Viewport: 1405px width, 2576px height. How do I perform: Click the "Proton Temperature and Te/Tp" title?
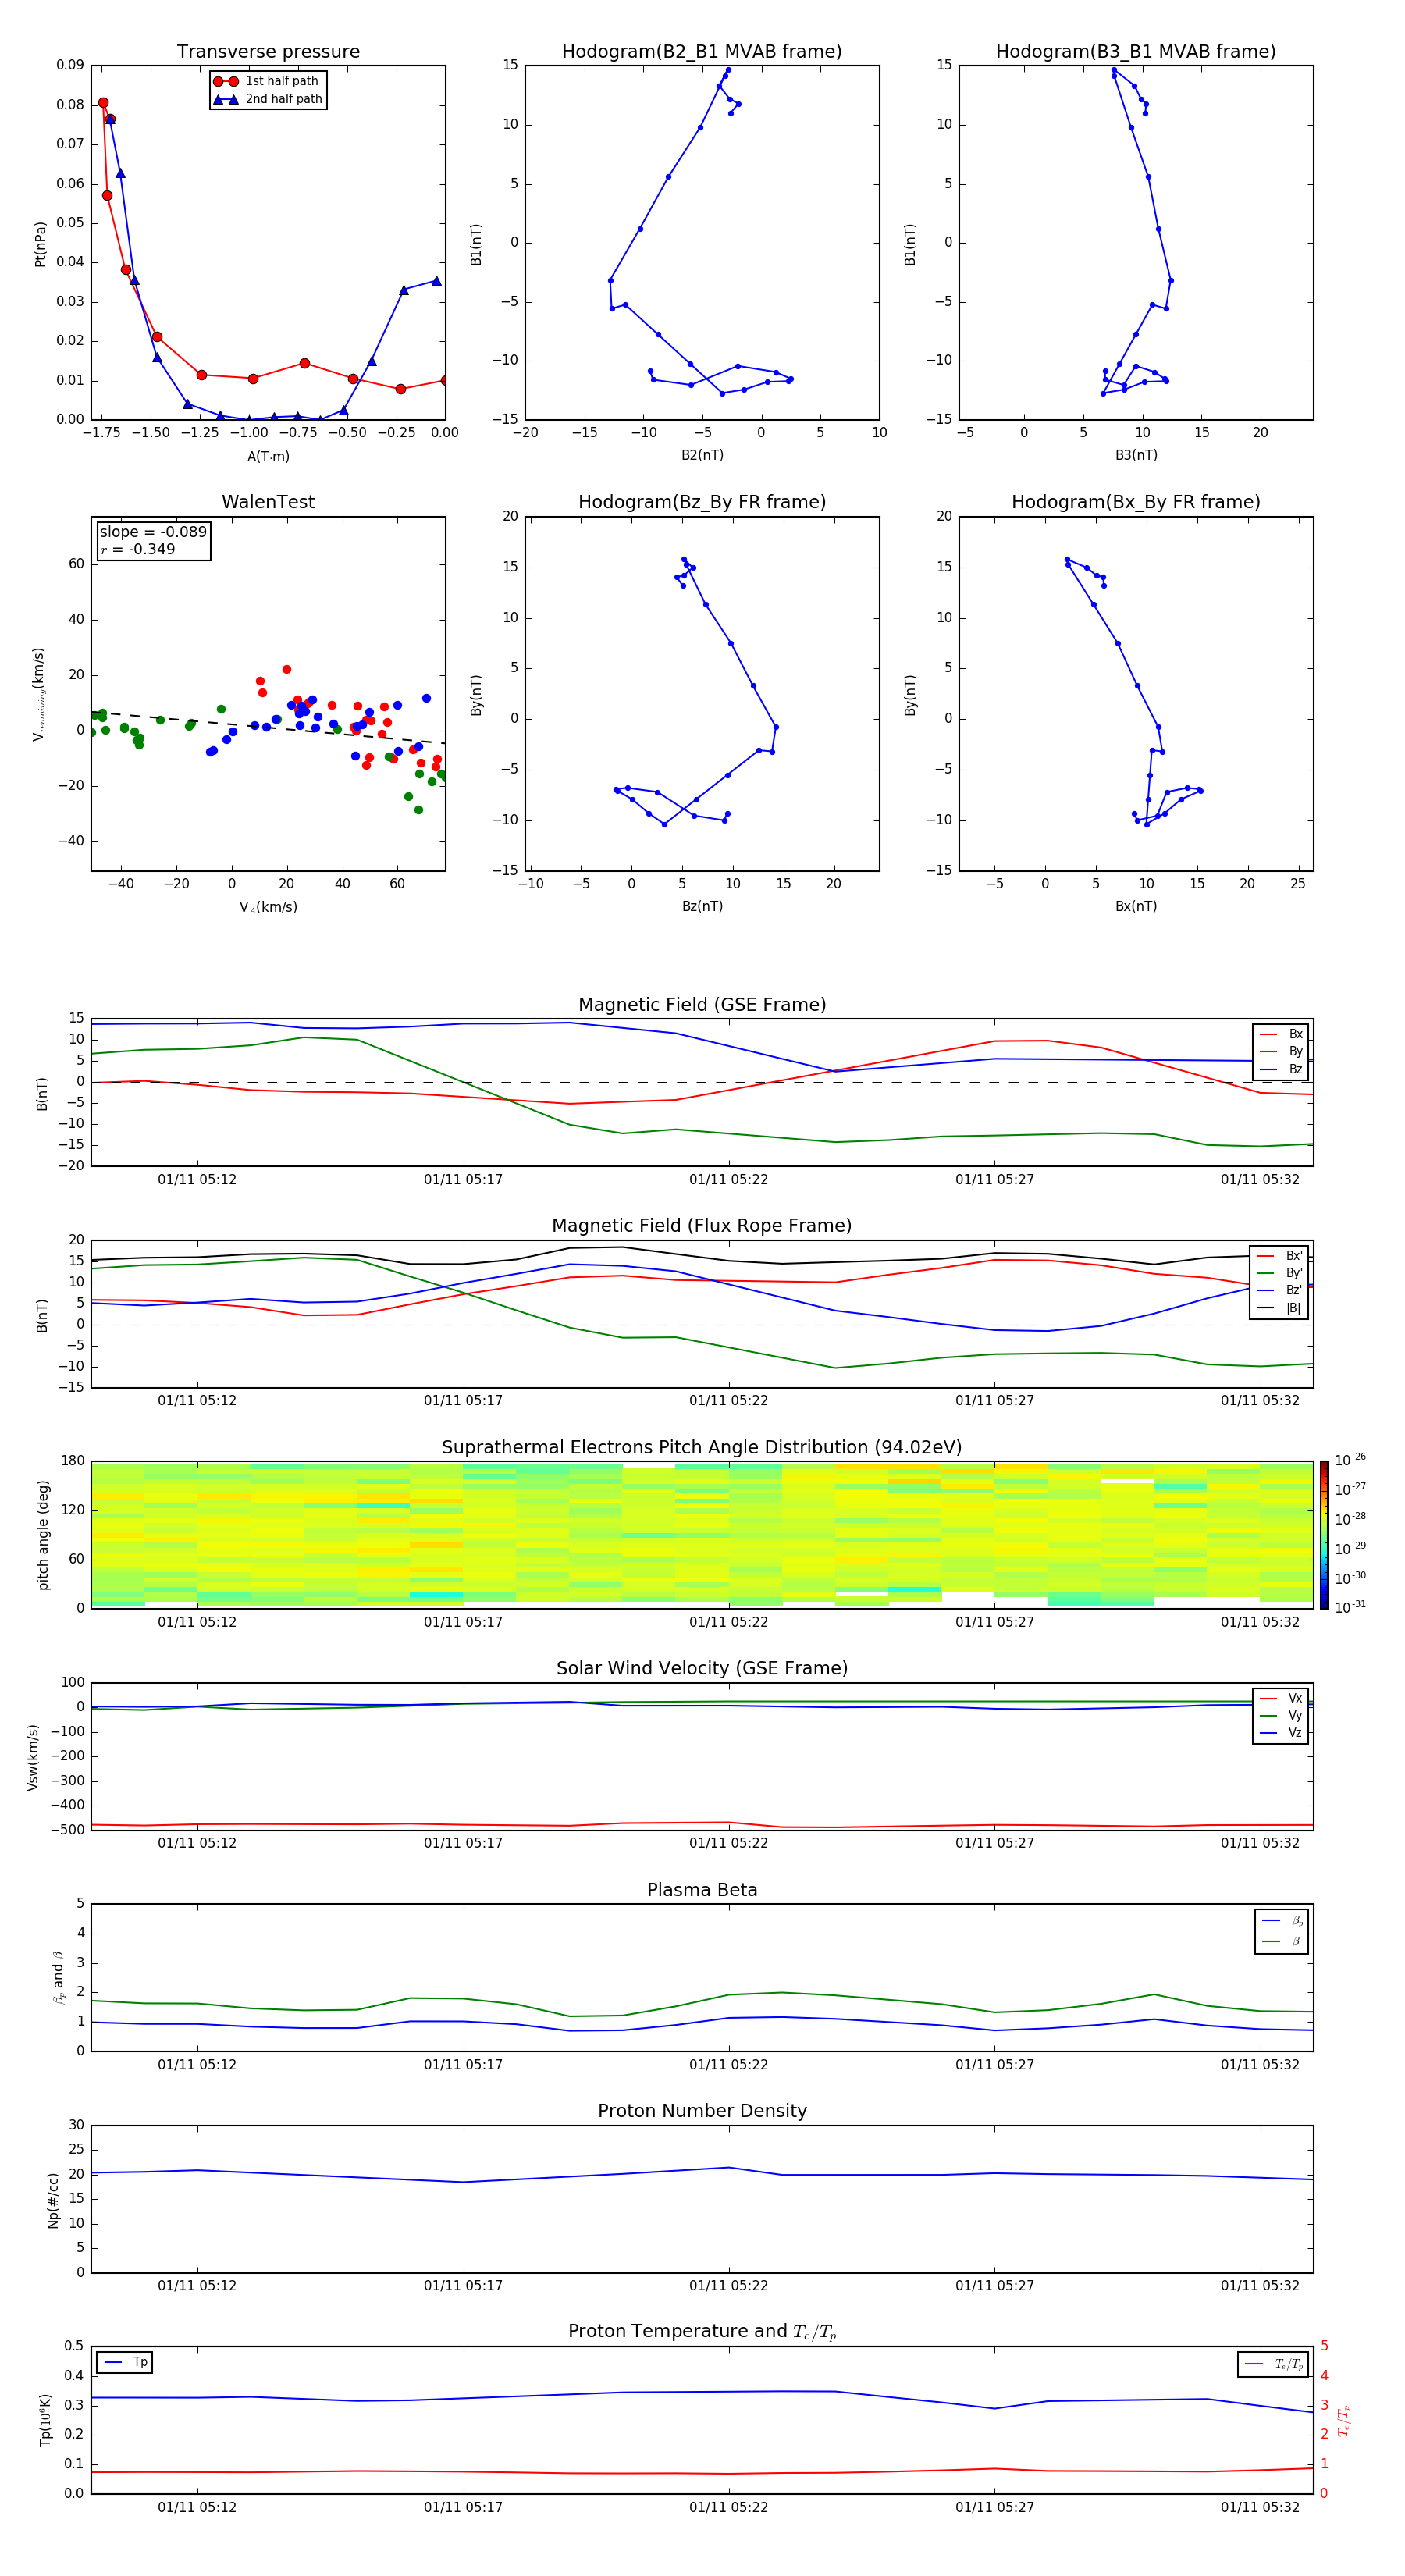click(702, 2331)
